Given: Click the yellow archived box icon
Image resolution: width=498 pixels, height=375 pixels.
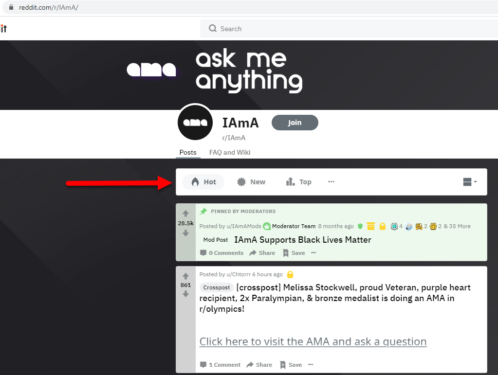Looking at the screenshot, I should pos(370,226).
